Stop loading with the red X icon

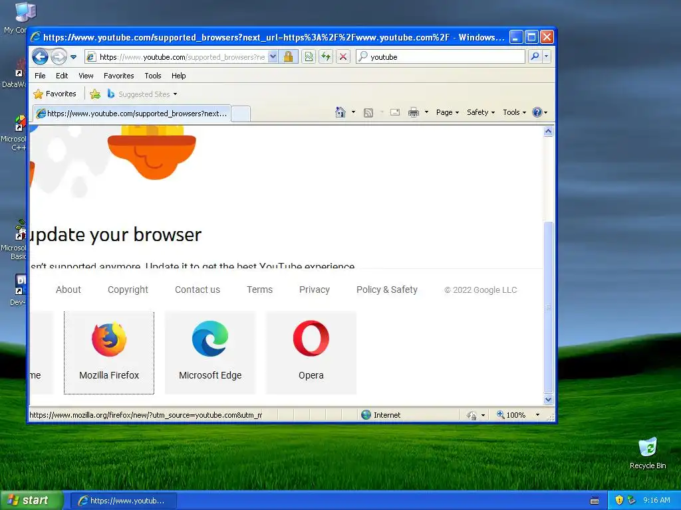tap(342, 56)
